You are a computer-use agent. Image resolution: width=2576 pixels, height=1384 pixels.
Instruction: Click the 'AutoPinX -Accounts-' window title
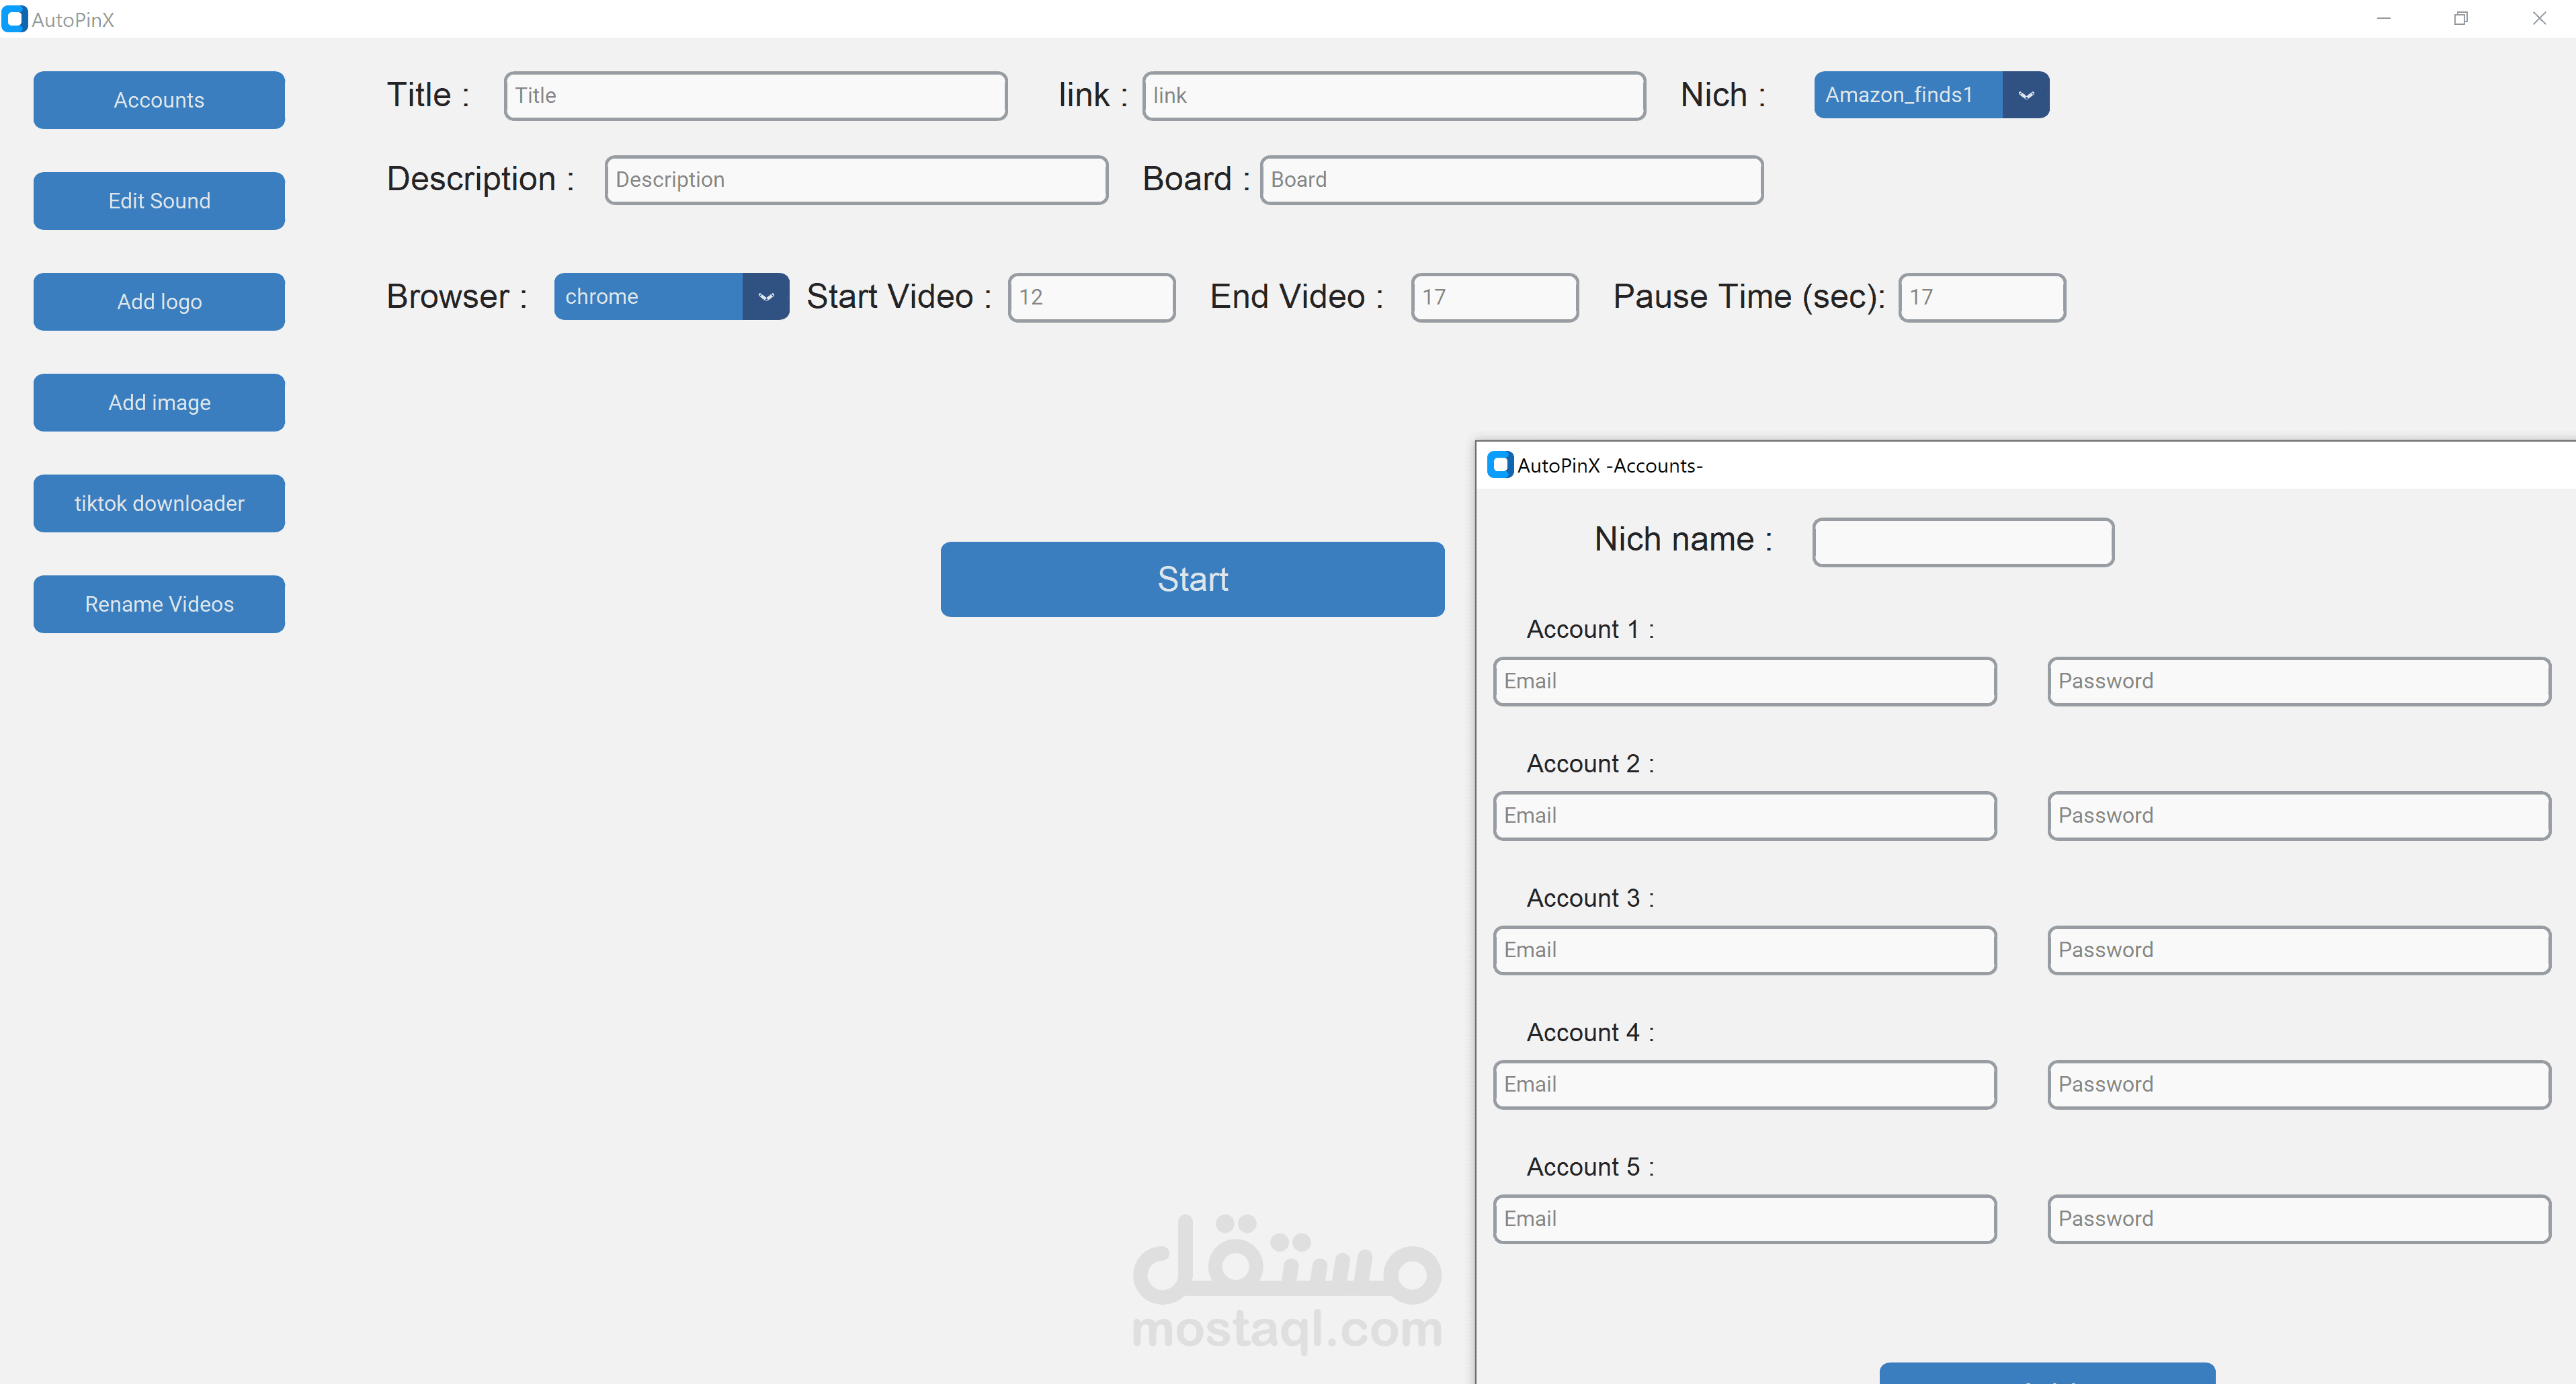[1609, 466]
